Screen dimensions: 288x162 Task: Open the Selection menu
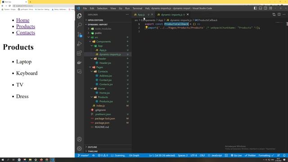tap(102, 8)
